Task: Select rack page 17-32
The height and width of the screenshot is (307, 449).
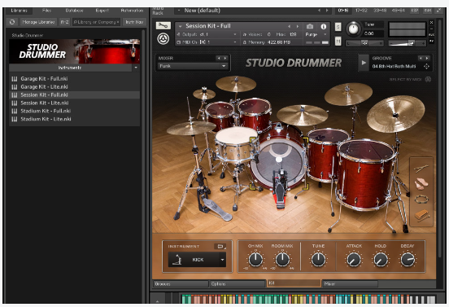Action: point(361,11)
